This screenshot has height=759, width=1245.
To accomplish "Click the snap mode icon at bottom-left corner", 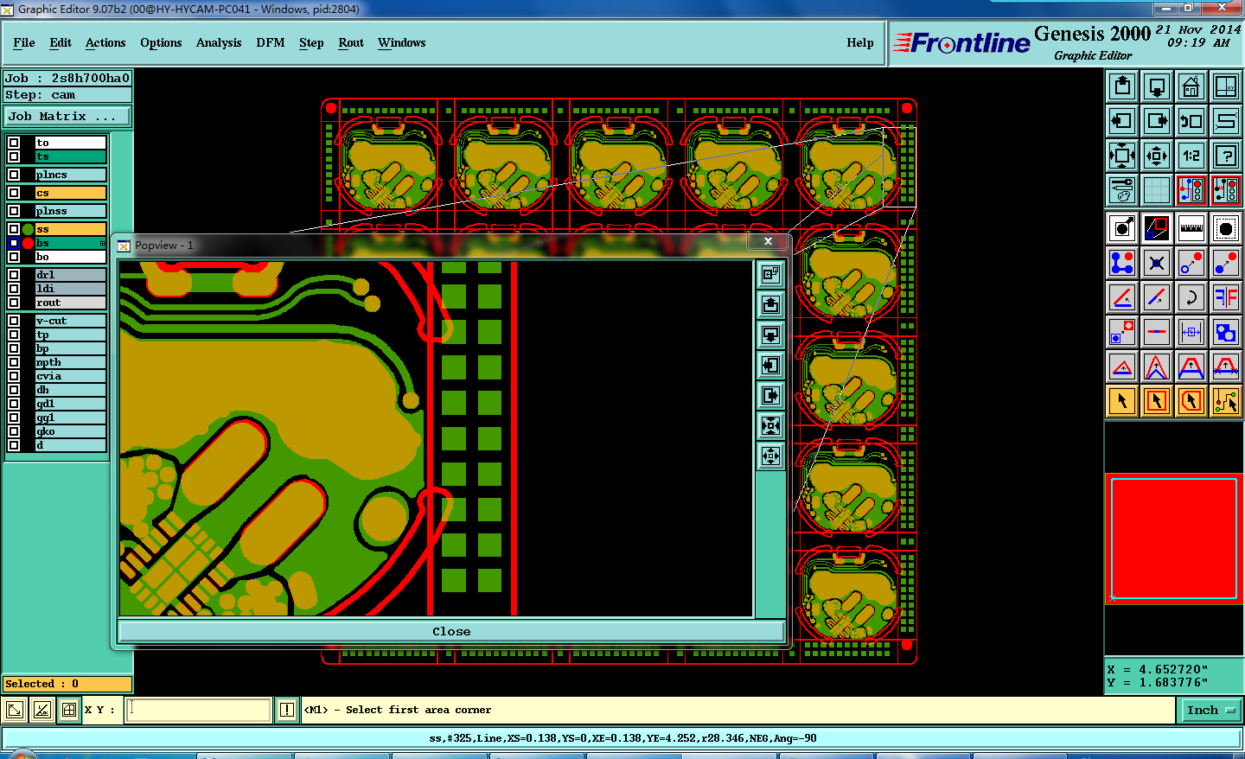I will click(x=15, y=710).
